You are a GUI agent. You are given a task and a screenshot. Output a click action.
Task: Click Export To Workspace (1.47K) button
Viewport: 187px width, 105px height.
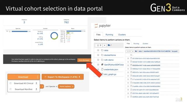[63, 77]
